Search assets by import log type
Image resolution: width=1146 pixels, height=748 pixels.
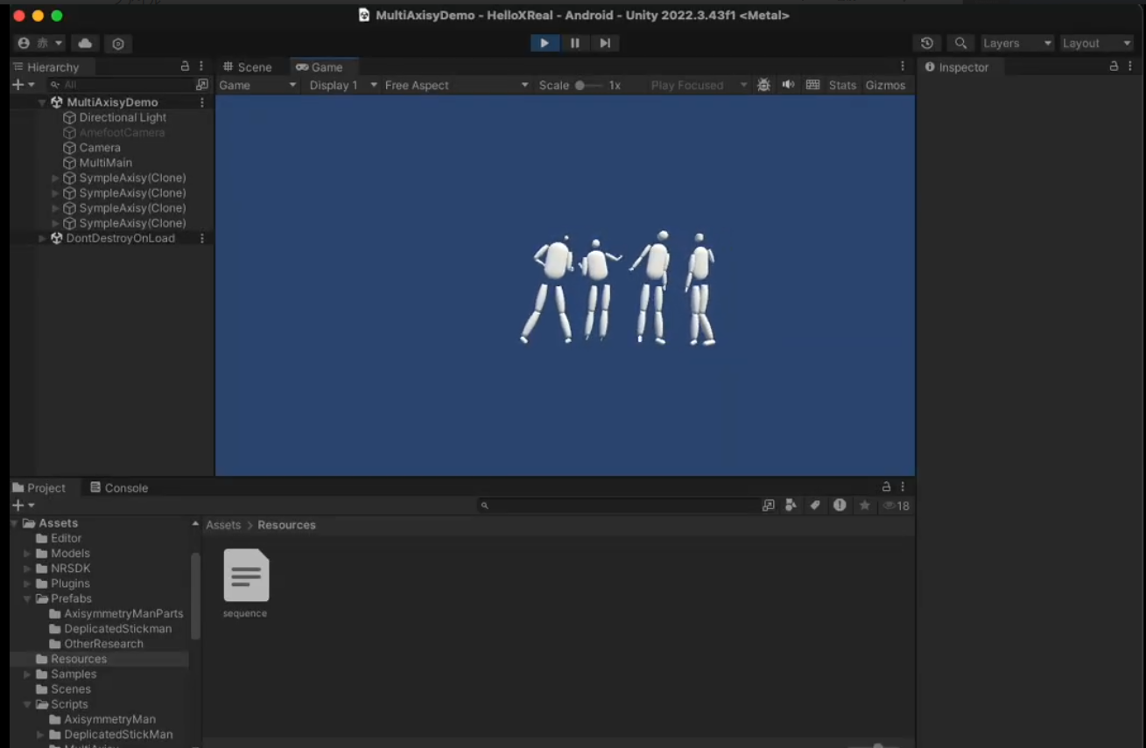840,506
